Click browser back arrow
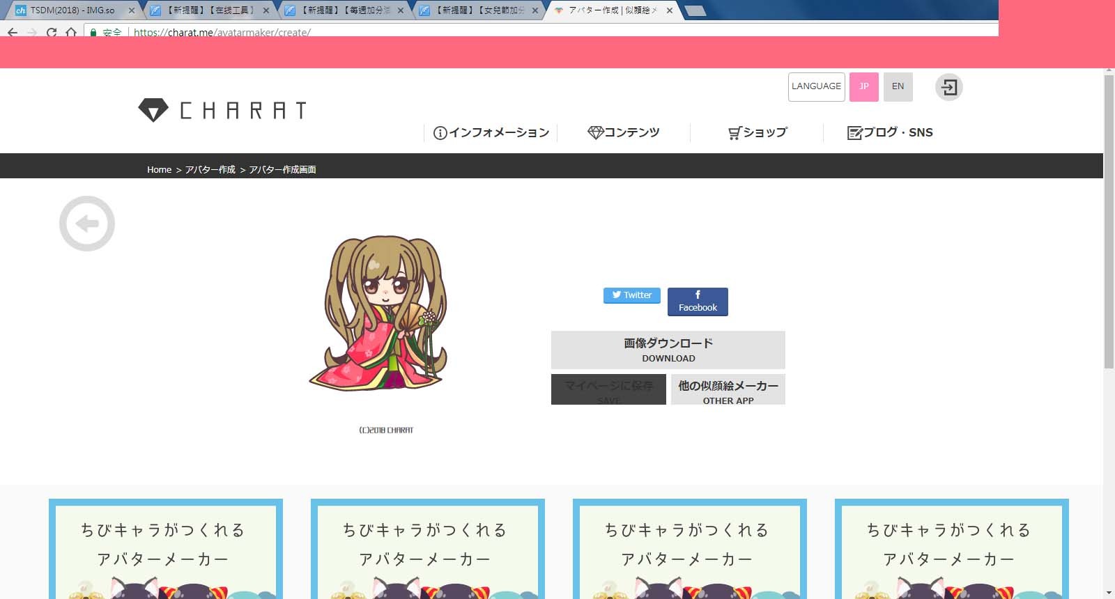Screen dimensions: 1115x599 [13, 32]
